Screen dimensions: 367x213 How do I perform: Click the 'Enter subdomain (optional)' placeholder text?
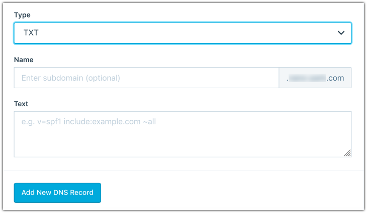coord(70,78)
